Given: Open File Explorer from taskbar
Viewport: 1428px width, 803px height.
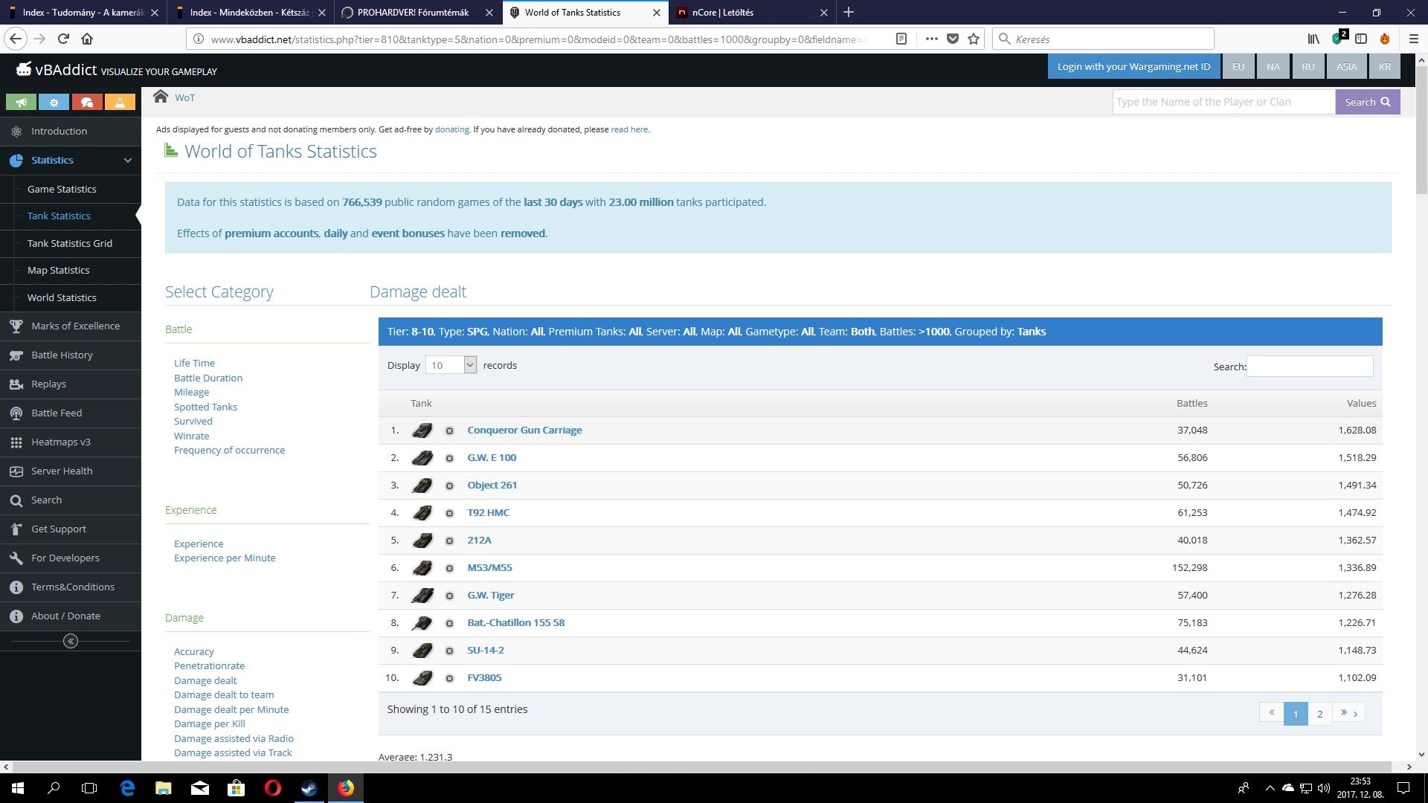Looking at the screenshot, I should (163, 788).
